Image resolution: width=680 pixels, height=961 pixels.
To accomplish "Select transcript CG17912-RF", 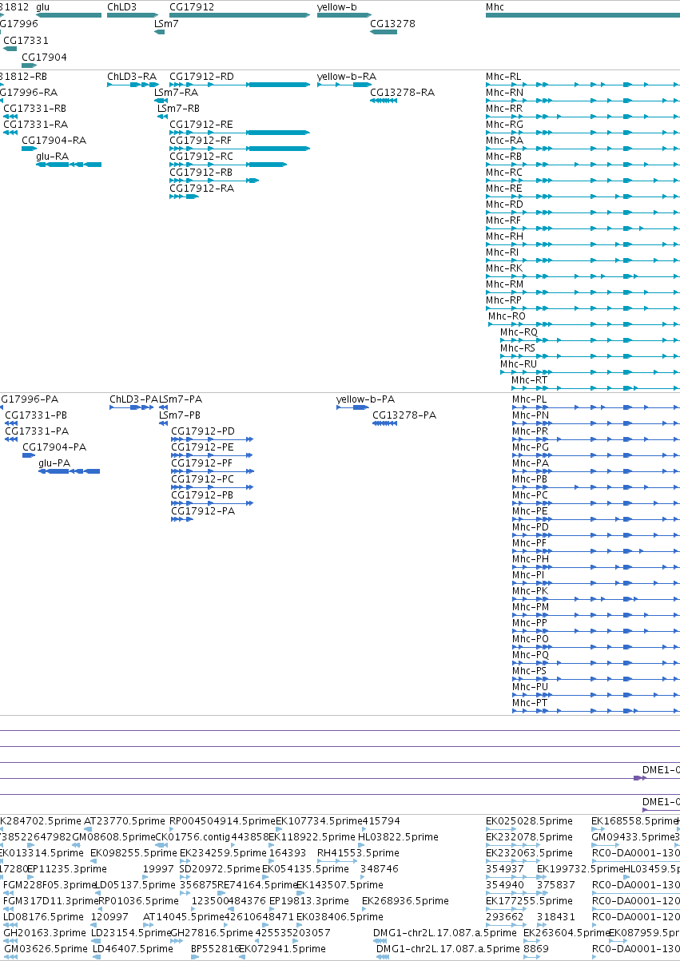I will 201,141.
